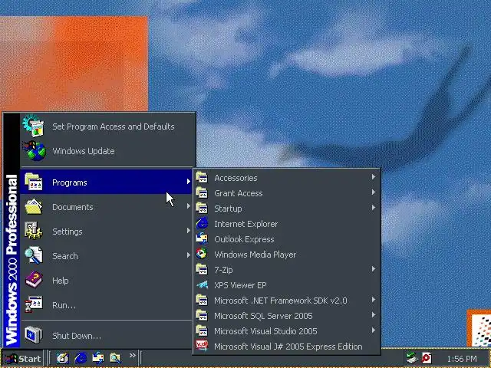Choose Shut Down... from the Start menu
491x368 pixels.
coord(107,335)
